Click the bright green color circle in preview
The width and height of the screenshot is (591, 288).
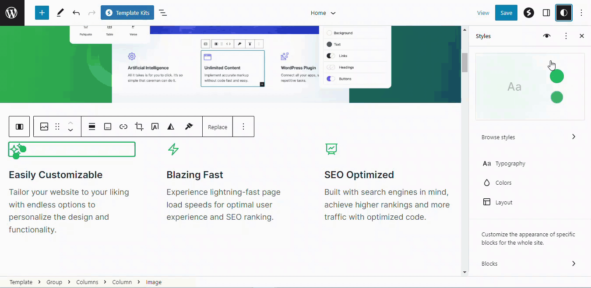coord(557,76)
